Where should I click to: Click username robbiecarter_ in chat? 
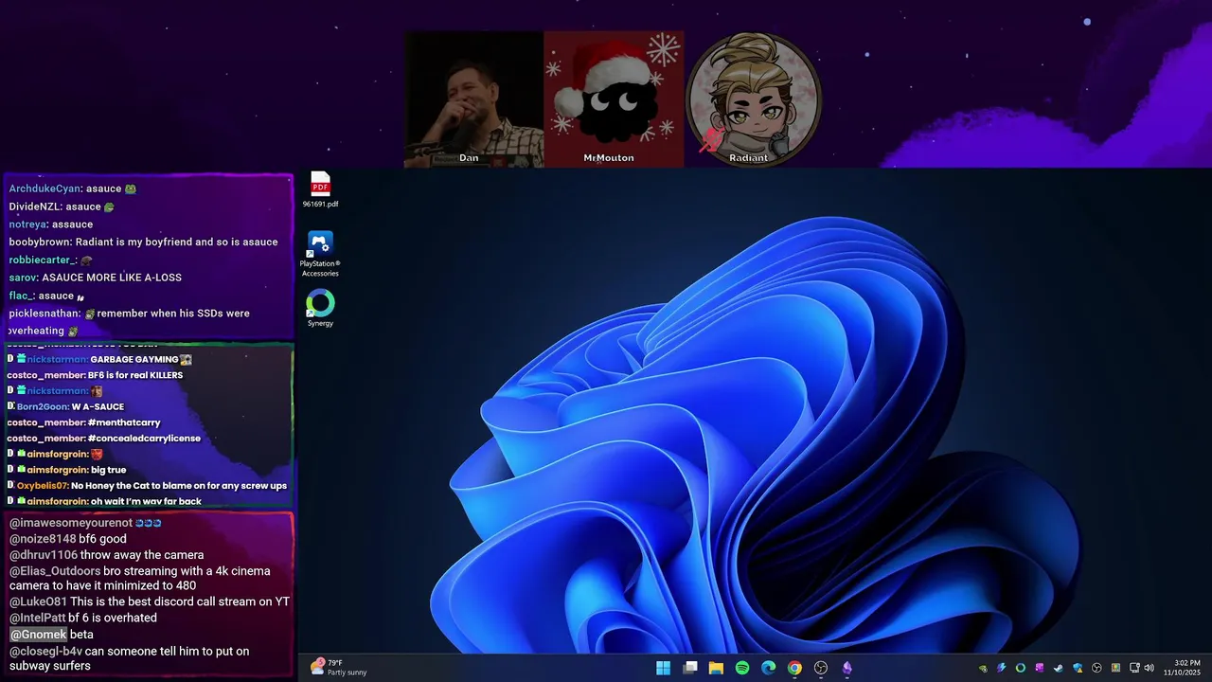pos(43,260)
